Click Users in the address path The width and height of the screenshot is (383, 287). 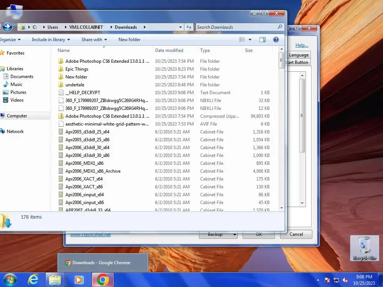(53, 27)
